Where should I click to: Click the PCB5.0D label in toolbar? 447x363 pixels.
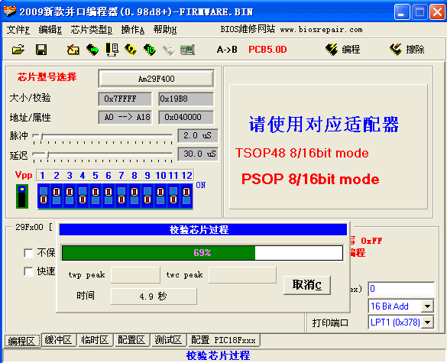click(x=267, y=50)
